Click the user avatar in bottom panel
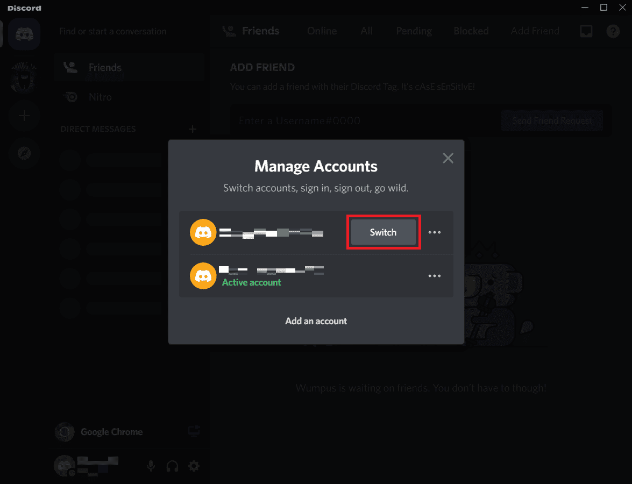Screen dimensions: 632x484 click(x=65, y=466)
